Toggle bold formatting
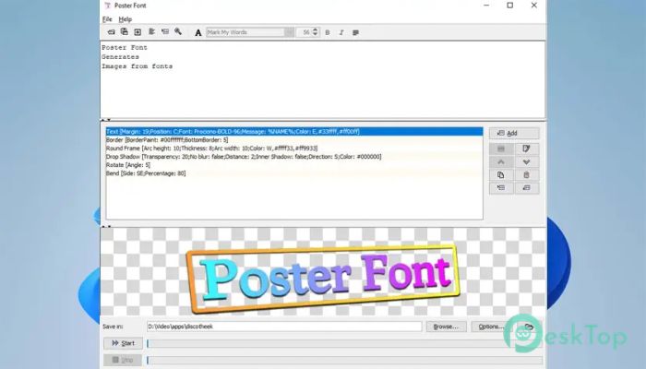 [328, 32]
